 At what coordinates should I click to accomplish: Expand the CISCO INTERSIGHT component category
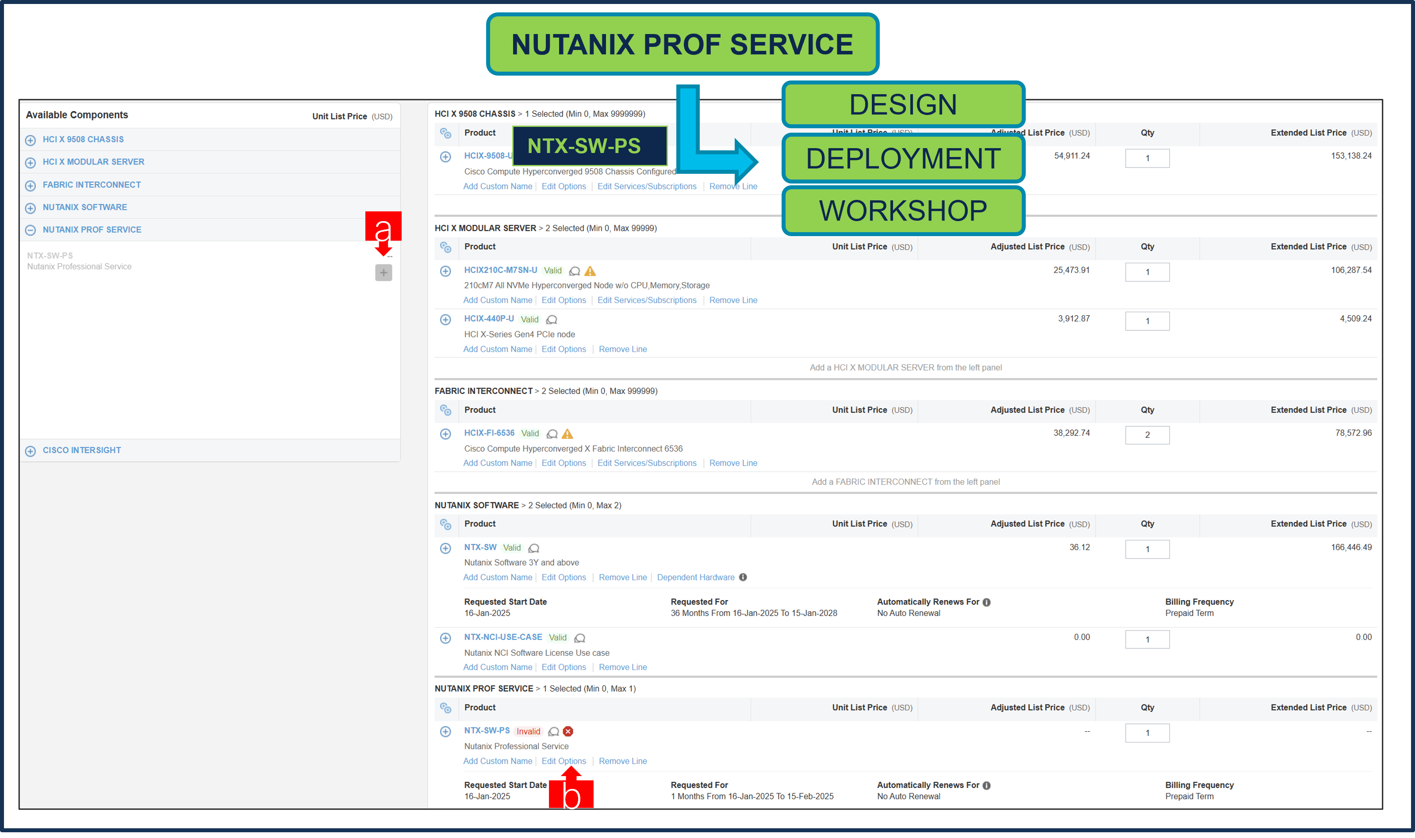point(30,450)
